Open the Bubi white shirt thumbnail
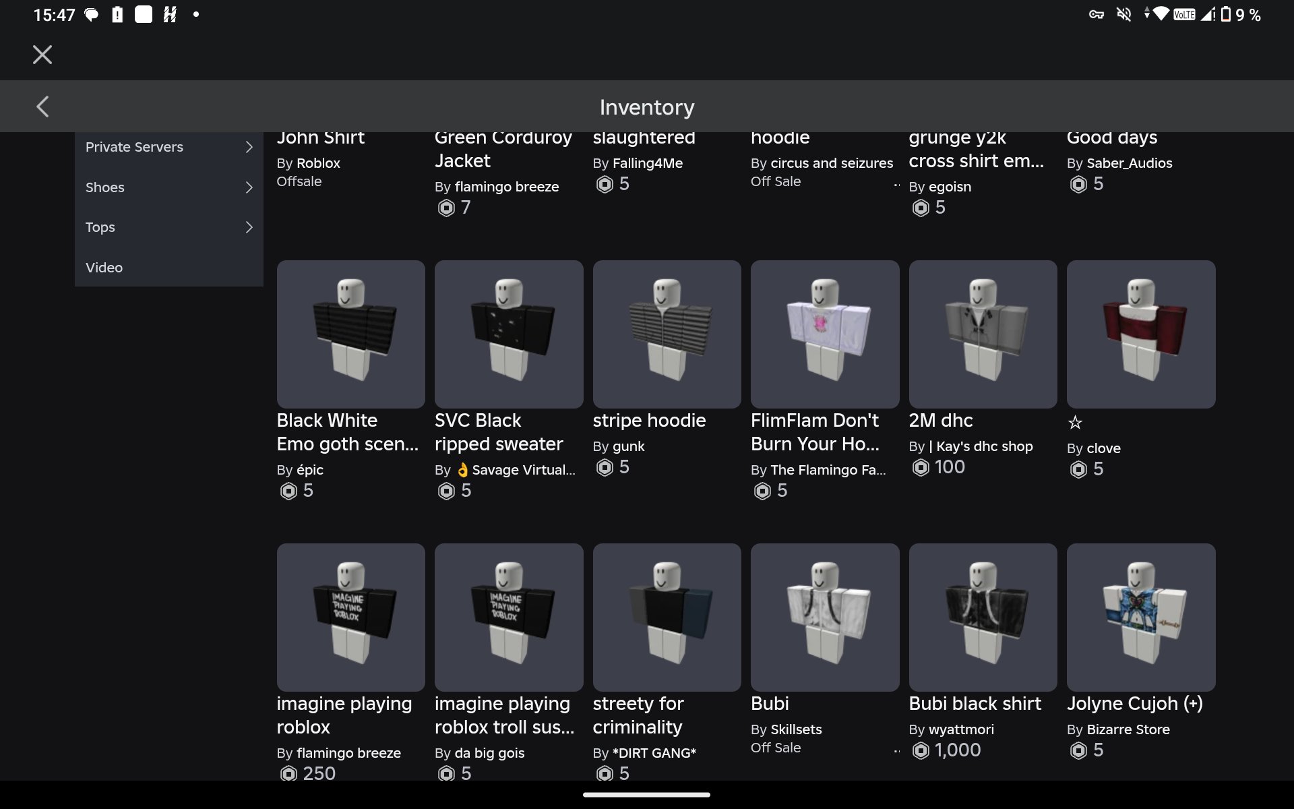1294x809 pixels. (x=825, y=618)
